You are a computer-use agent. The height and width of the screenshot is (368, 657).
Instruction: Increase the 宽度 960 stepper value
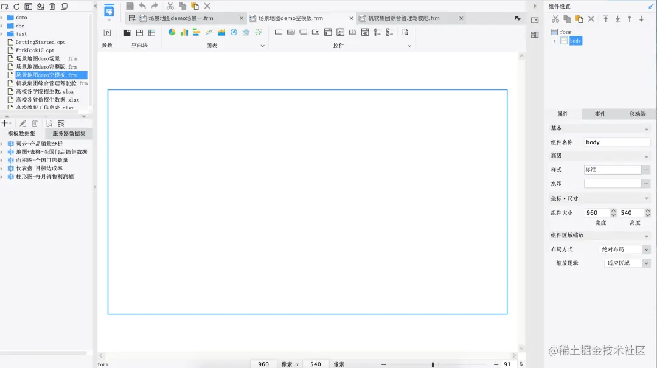click(x=613, y=210)
